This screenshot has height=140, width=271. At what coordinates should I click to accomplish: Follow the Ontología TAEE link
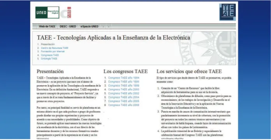click(49, 59)
